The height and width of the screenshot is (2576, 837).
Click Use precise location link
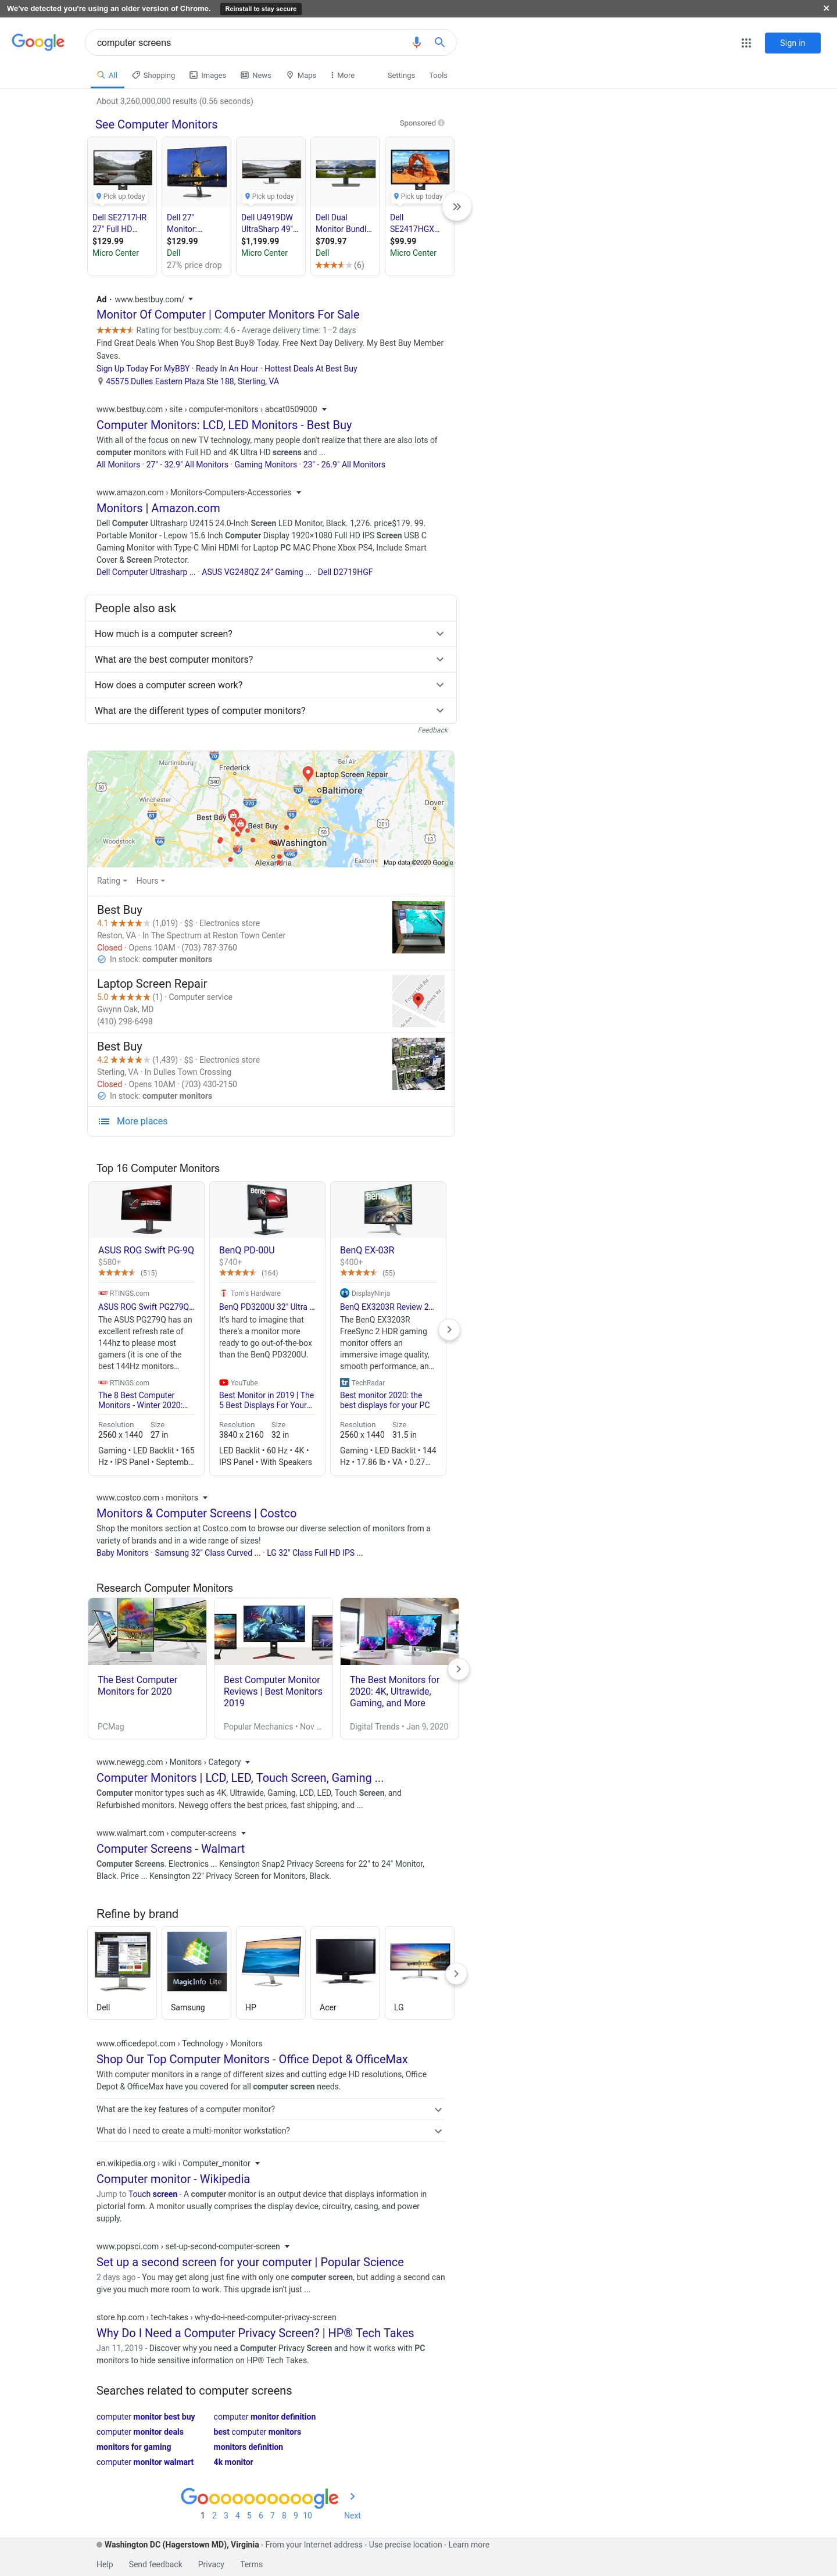pyautogui.click(x=406, y=2544)
